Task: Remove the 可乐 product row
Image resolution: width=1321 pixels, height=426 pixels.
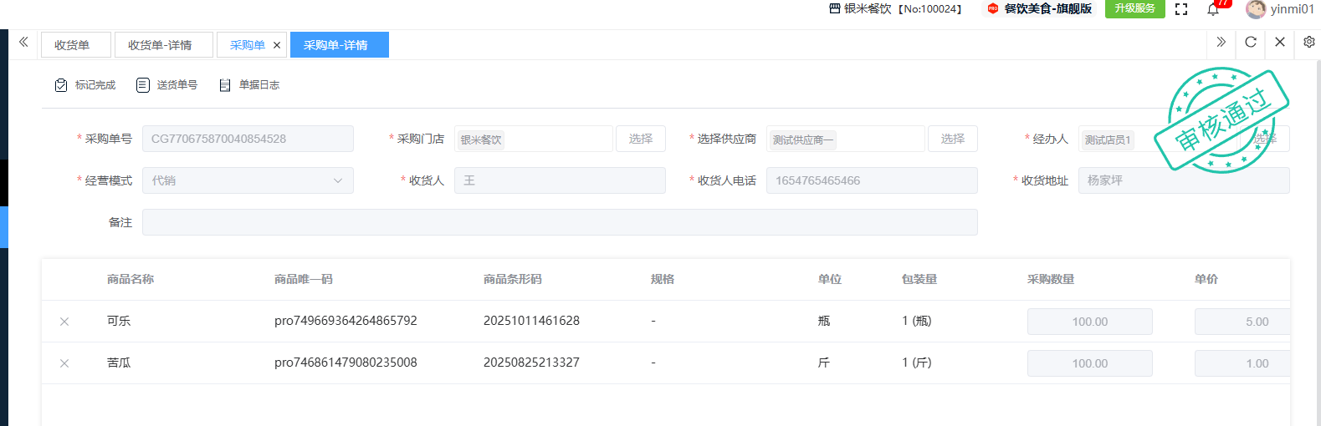Action: [64, 322]
